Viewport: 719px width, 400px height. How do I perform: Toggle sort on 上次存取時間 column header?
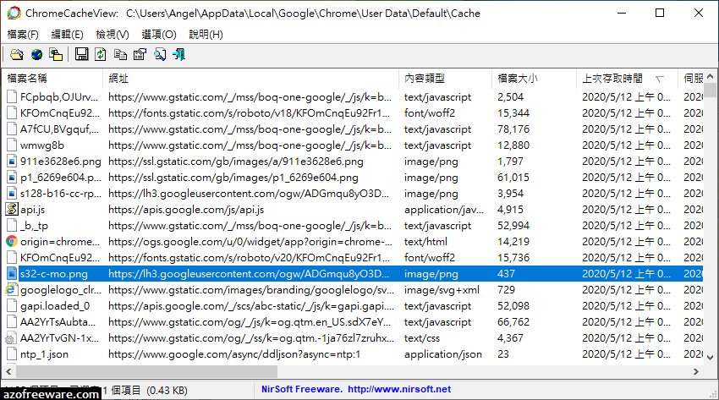628,79
